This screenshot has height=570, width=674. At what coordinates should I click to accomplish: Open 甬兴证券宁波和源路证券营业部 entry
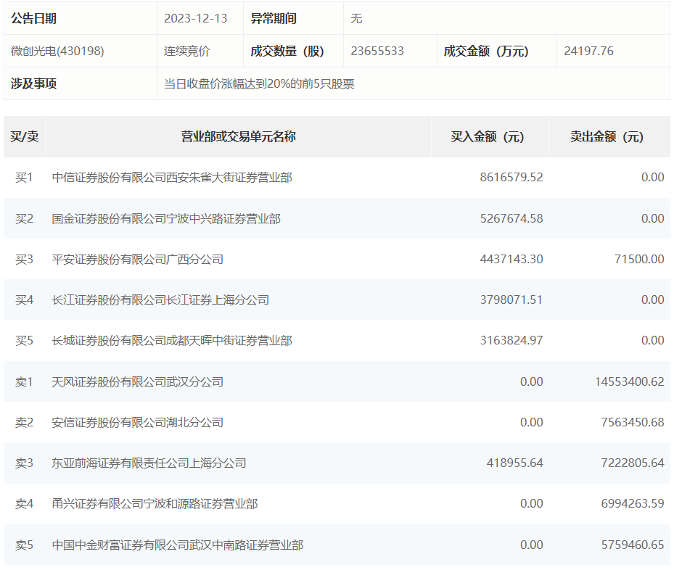coord(155,503)
